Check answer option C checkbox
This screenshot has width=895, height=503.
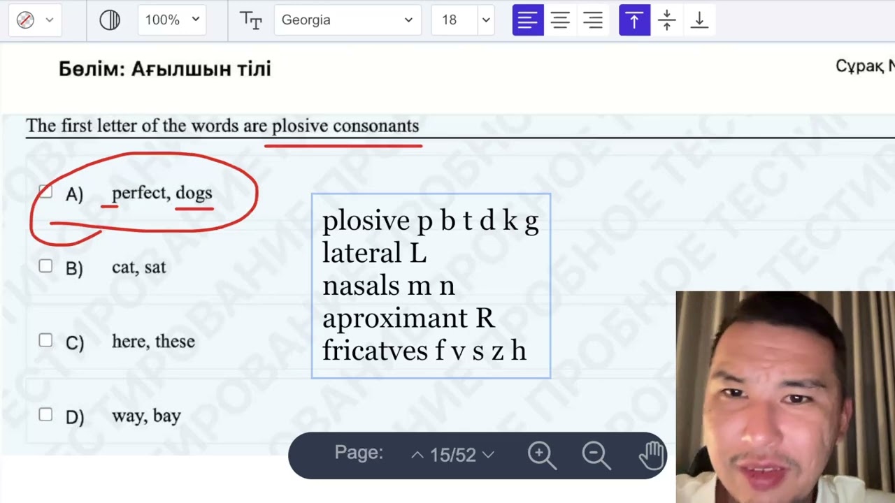pos(45,340)
